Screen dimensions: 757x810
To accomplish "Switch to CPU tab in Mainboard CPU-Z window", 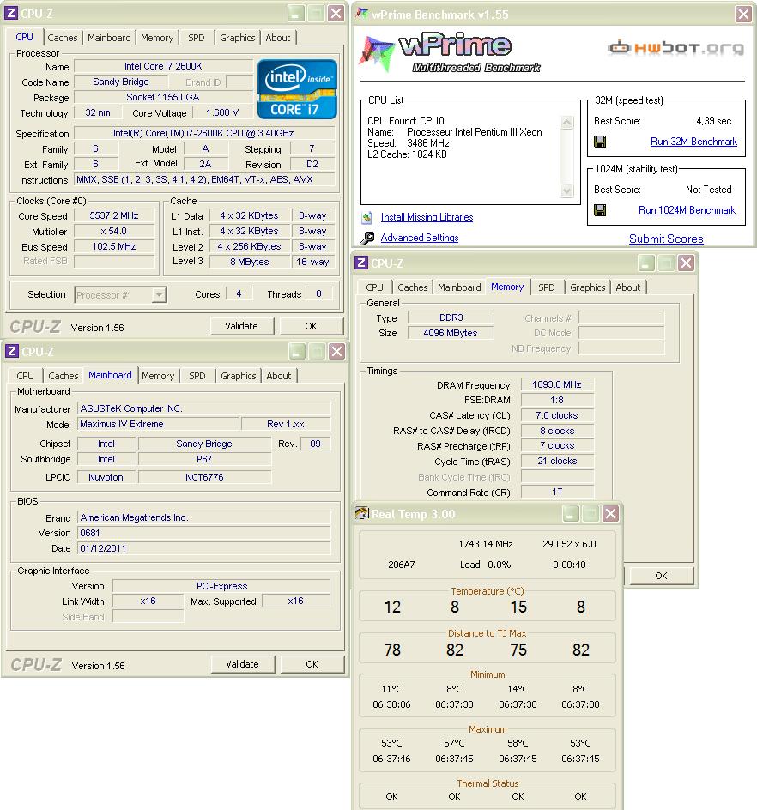I will tap(26, 376).
